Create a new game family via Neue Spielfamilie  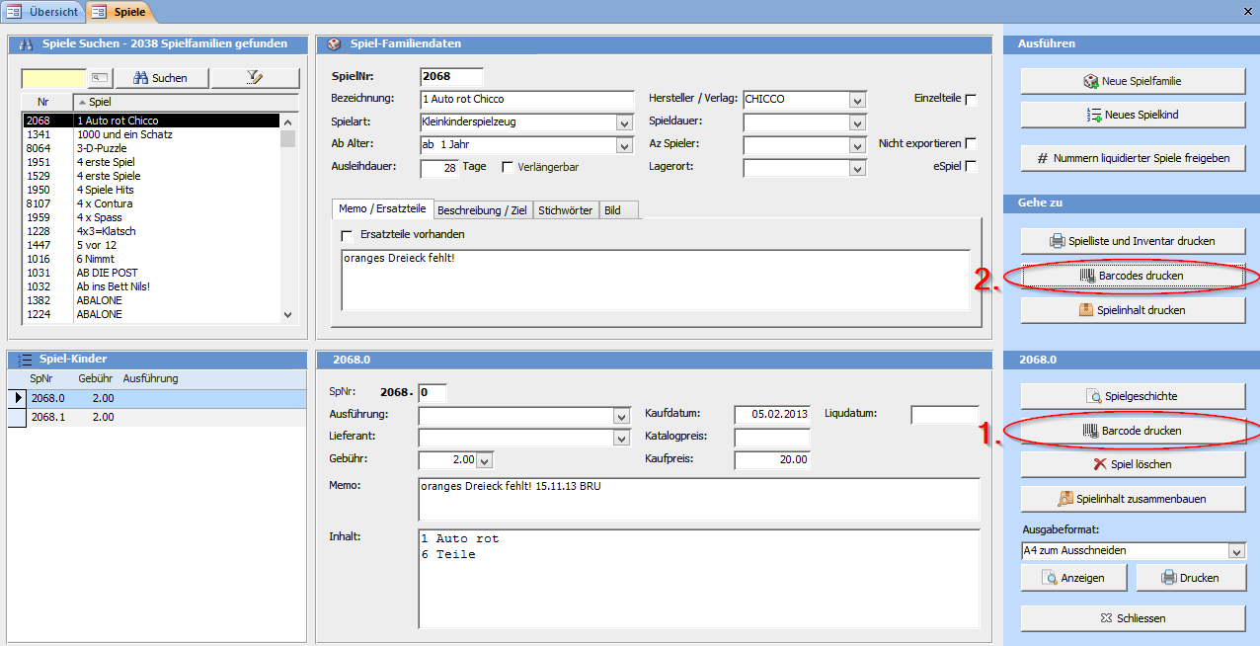(1133, 81)
